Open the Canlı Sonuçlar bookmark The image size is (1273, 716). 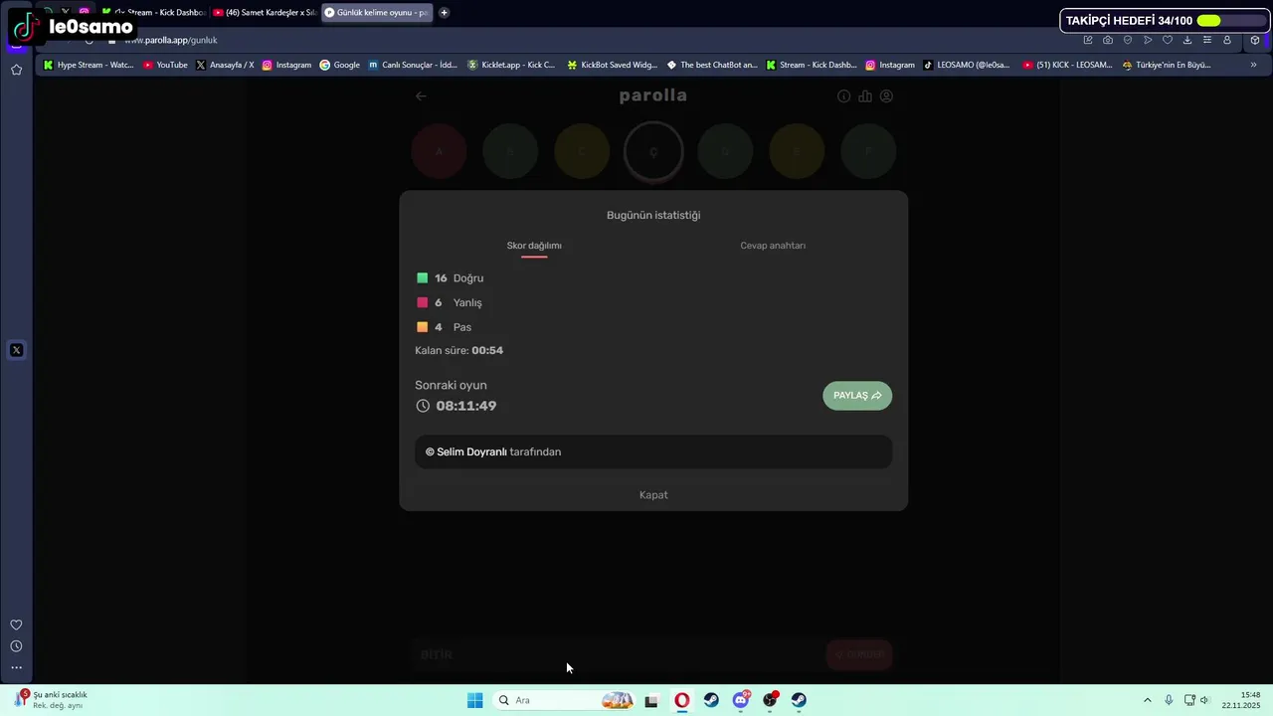(x=413, y=65)
